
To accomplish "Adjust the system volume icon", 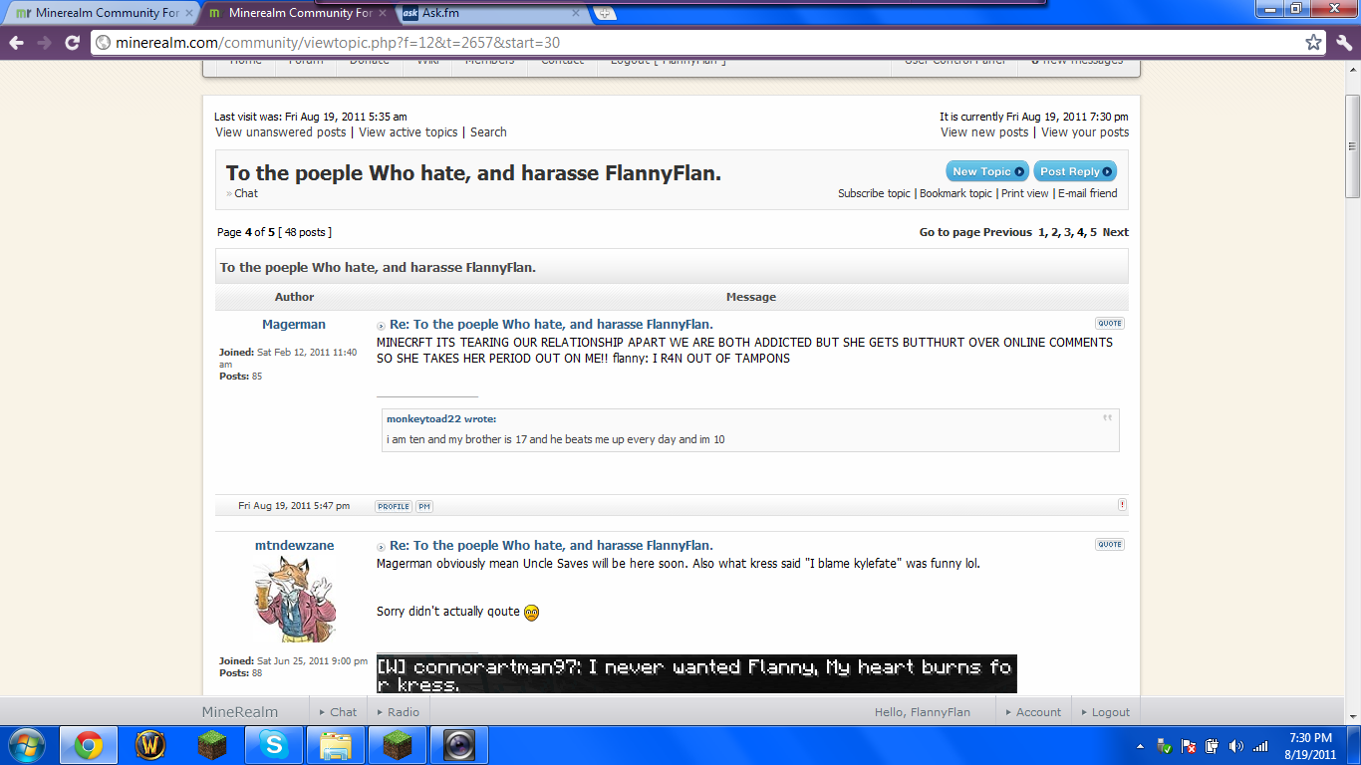I will (x=1235, y=744).
